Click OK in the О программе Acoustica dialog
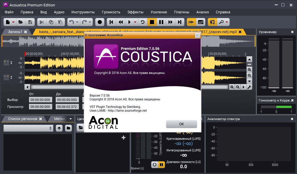The width and height of the screenshot is (297, 174). click(182, 124)
